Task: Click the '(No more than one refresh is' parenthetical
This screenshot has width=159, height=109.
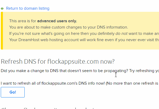Action: pyautogui.click(x=132, y=83)
